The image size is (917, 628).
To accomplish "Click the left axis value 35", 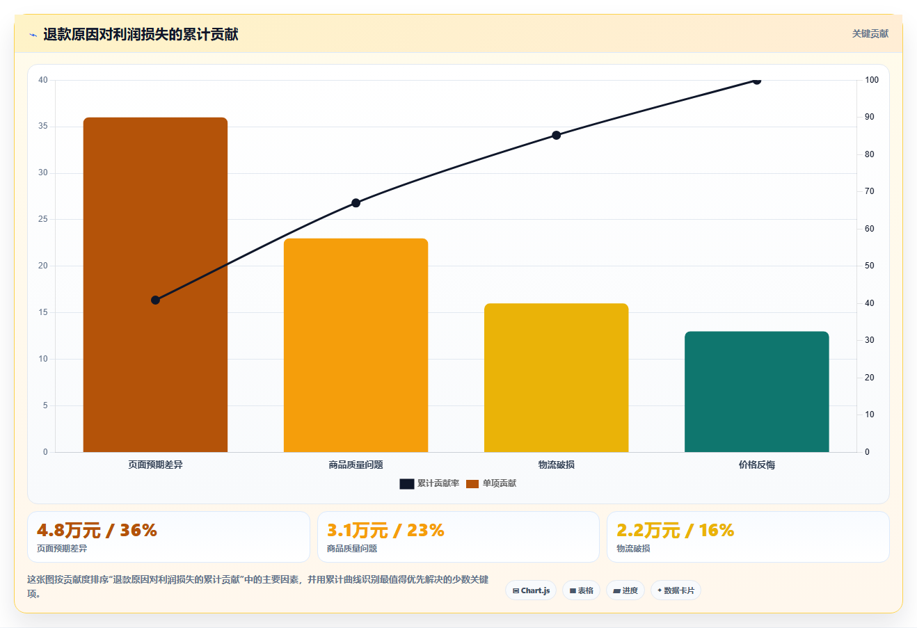I will [x=43, y=127].
